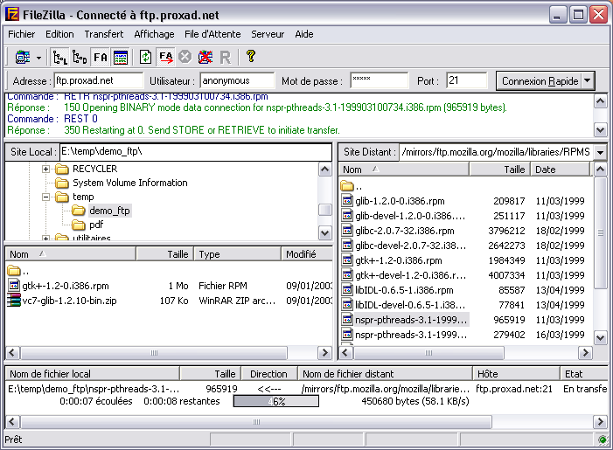Select remote libIDL-devel-0.6.5-1 file icon

(x=347, y=305)
